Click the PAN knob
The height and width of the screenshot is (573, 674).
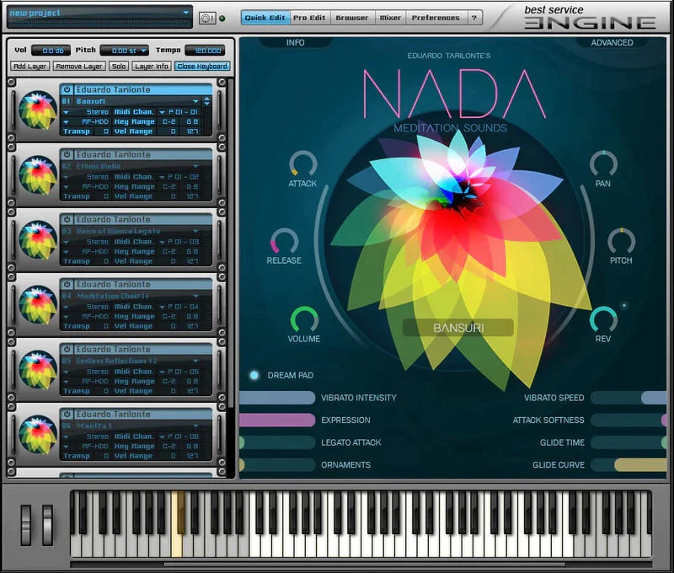pos(603,163)
